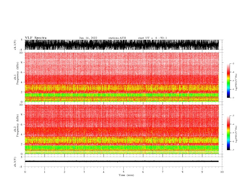The image size is (250, 193).
Task: Click the ch.2 frequency axis "4" tick label
Action: point(22,134)
